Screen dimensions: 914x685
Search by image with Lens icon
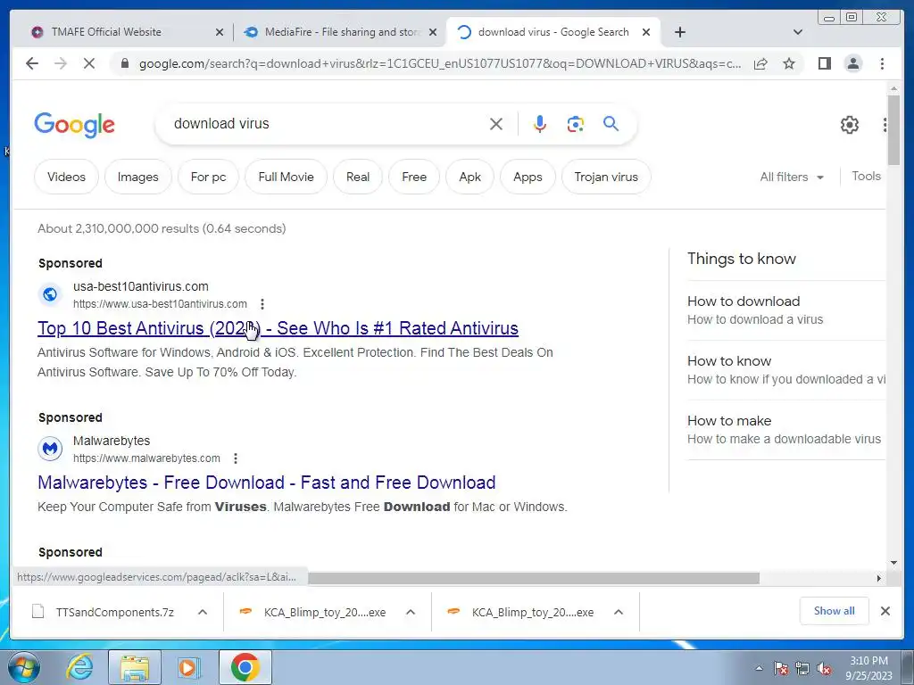click(x=576, y=123)
